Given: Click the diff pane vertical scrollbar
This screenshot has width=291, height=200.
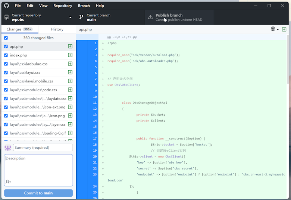Looking at the screenshot, I should click(x=288, y=59).
